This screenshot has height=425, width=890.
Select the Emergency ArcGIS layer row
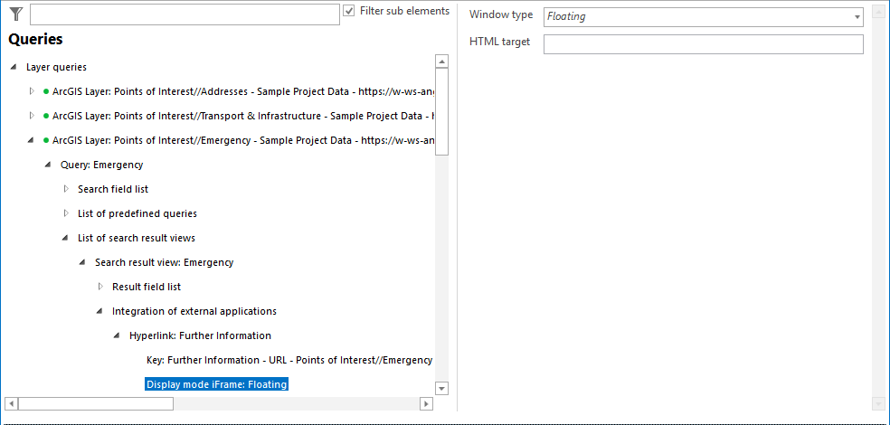coord(243,140)
